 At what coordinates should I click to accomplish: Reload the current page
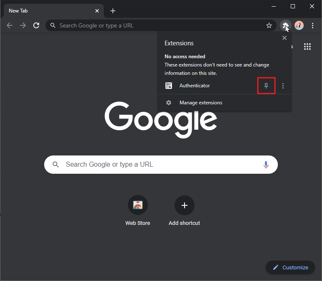[36, 25]
